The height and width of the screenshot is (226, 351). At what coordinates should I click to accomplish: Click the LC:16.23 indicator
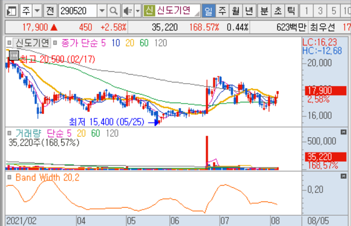pyautogui.click(x=320, y=42)
